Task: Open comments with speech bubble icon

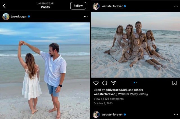Action: click(x=105, y=83)
